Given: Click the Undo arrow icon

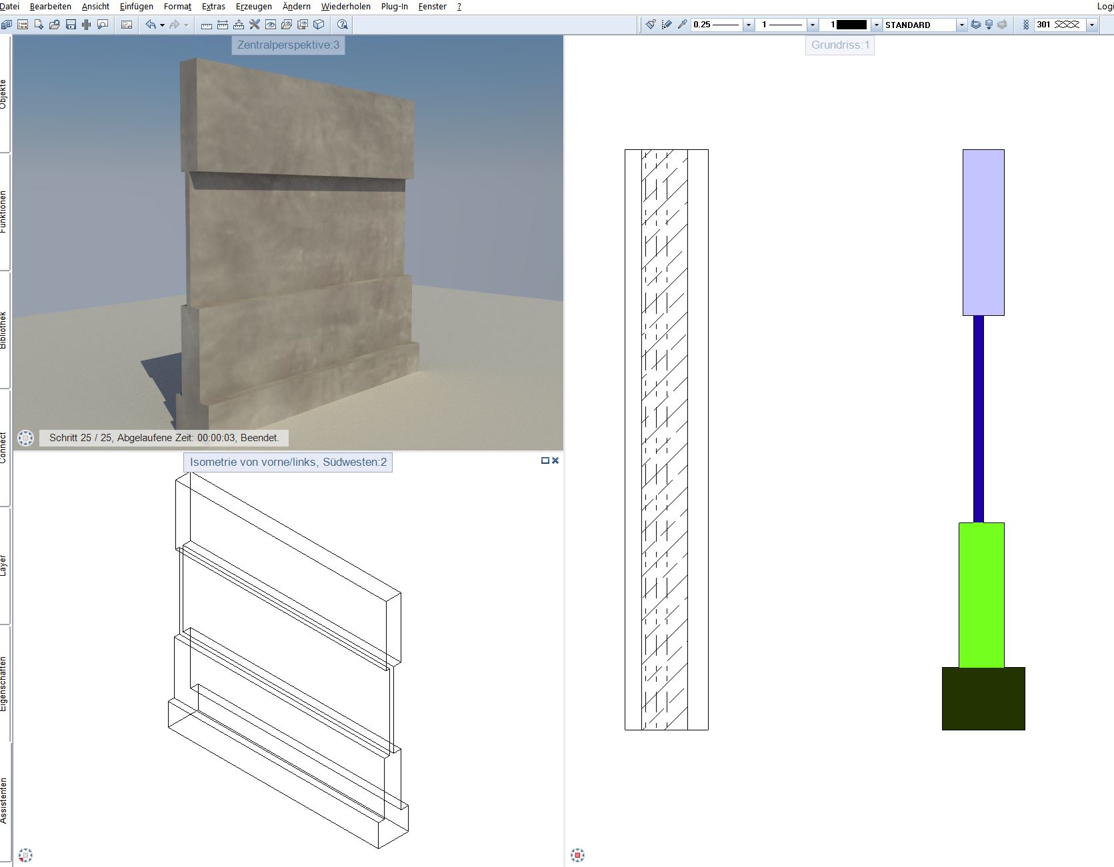Looking at the screenshot, I should (x=151, y=25).
